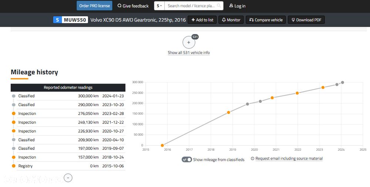
Task: Click the magnifier search icon
Action: (219, 6)
